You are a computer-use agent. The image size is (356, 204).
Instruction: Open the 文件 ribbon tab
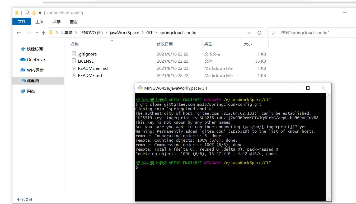click(x=22, y=22)
